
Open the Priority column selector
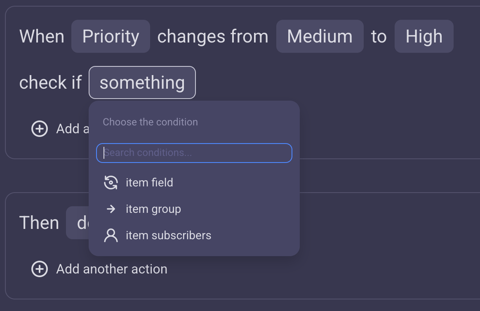(x=111, y=36)
